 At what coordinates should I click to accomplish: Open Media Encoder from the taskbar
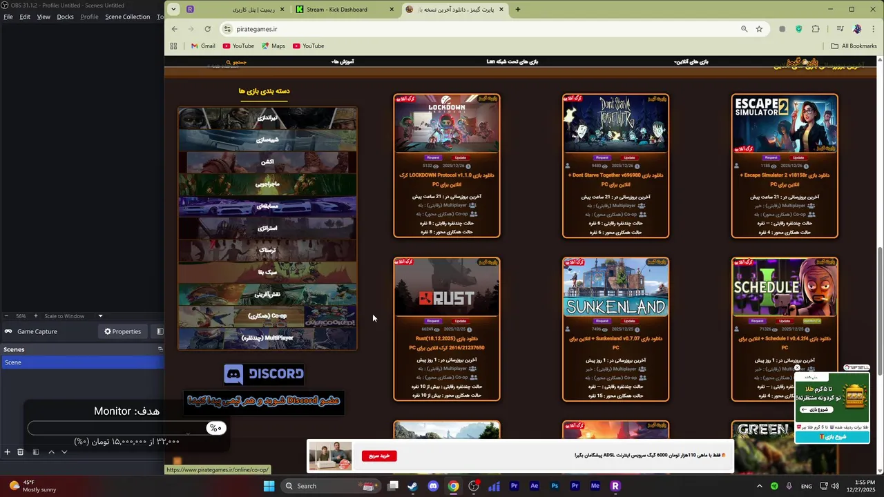click(x=595, y=486)
